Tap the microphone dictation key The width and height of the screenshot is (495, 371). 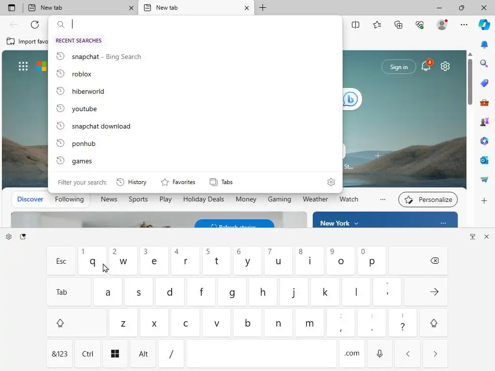click(380, 354)
